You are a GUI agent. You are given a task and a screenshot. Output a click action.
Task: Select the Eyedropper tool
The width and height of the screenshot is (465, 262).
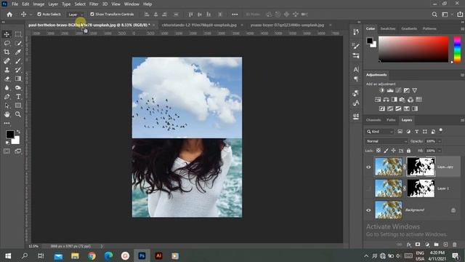pos(18,52)
